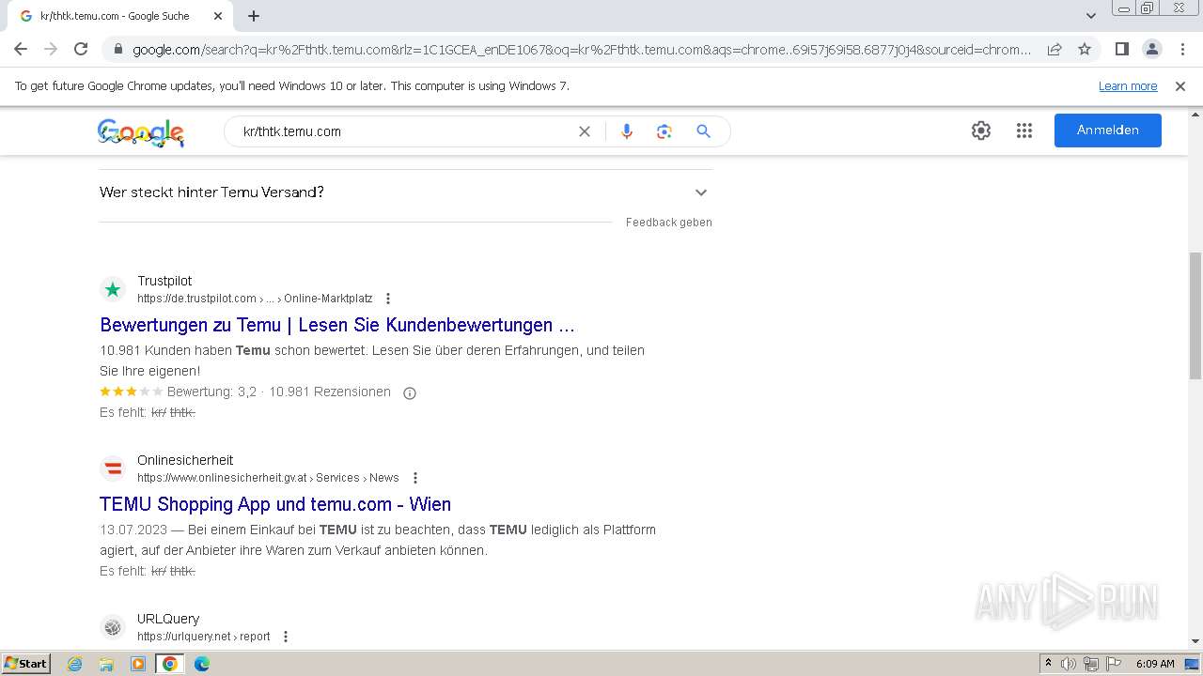Open 'TEMU Shopping App und temu.com - Wien'
This screenshot has width=1203, height=676.
[x=275, y=504]
